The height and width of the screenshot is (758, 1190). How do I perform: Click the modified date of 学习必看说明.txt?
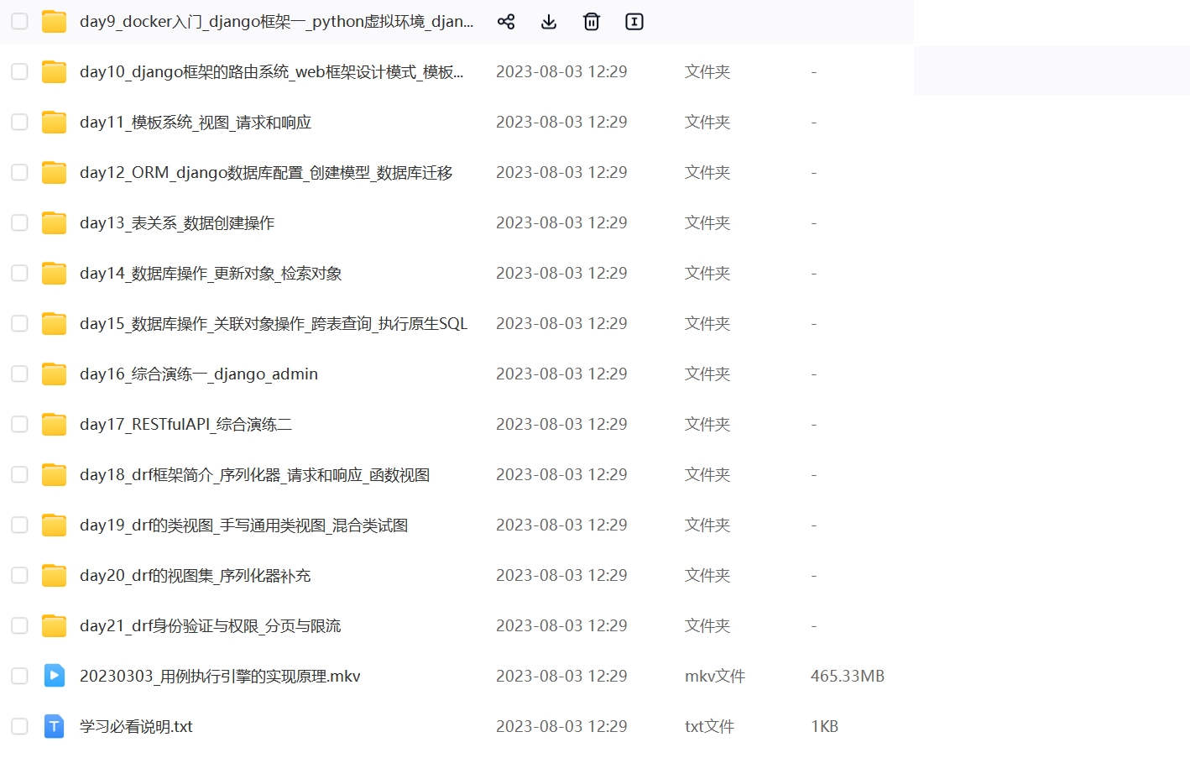point(561,727)
